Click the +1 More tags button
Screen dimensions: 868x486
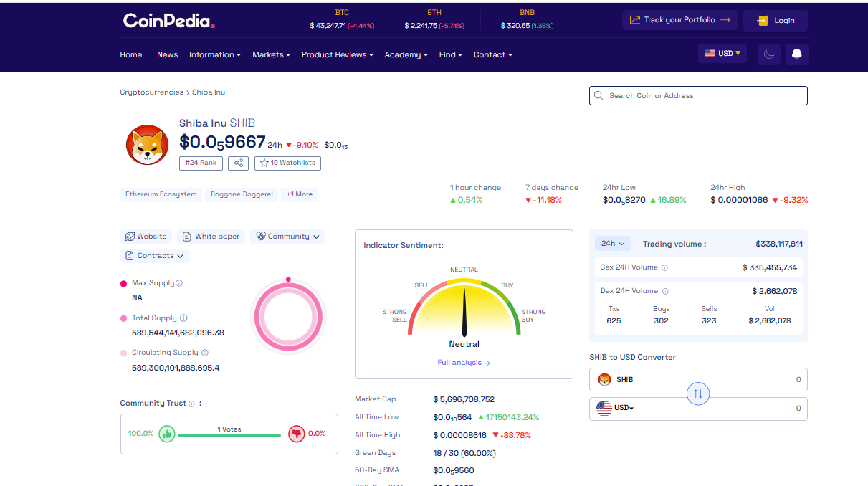coord(300,194)
